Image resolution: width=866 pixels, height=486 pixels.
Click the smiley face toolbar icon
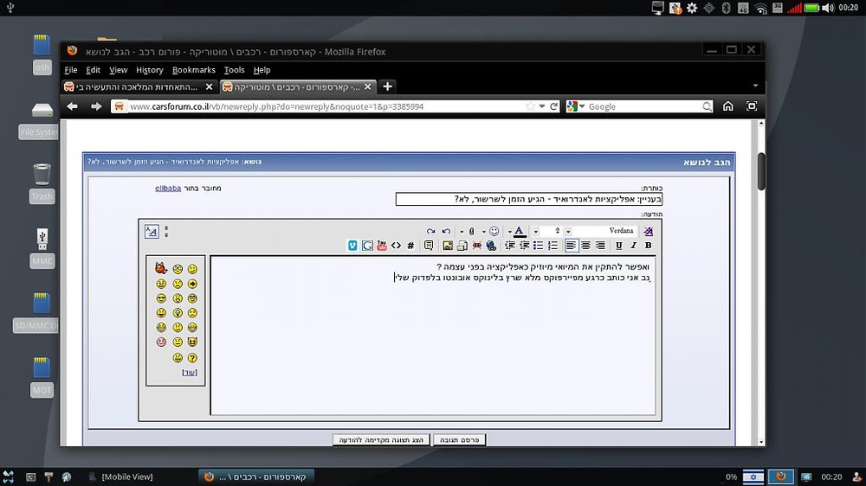click(x=494, y=231)
